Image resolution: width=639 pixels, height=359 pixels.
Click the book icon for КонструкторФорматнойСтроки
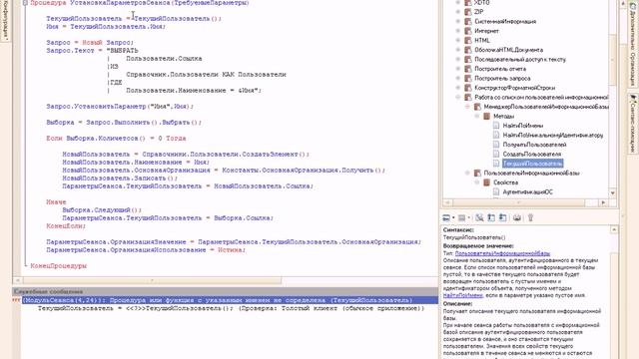[468, 88]
